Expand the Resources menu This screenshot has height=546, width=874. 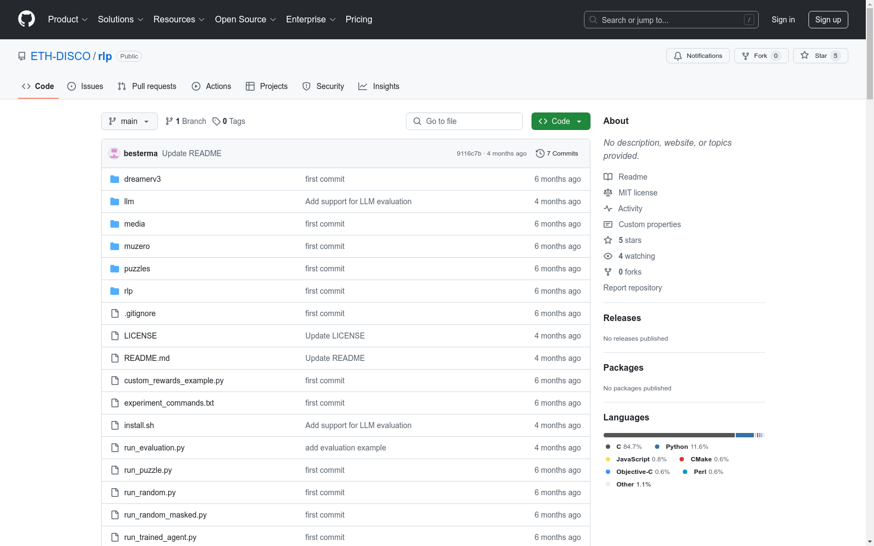[179, 19]
